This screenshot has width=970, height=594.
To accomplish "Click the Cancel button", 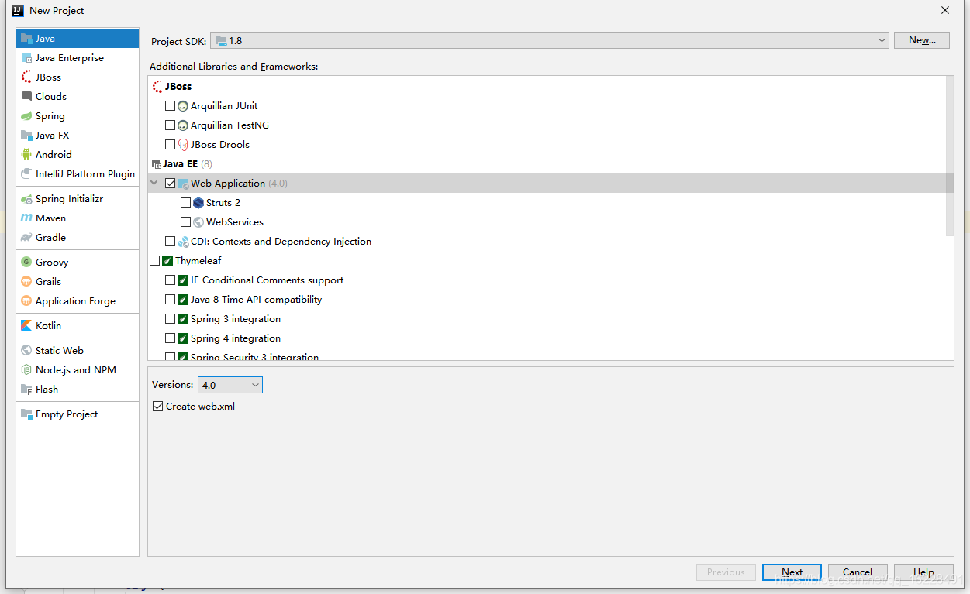I will (x=858, y=572).
